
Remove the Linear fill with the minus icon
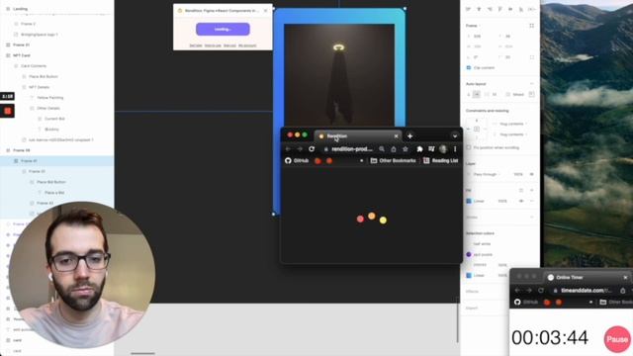pyautogui.click(x=531, y=201)
